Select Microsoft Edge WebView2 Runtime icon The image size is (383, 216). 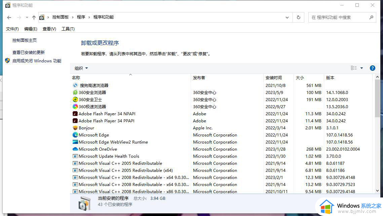tap(75, 142)
